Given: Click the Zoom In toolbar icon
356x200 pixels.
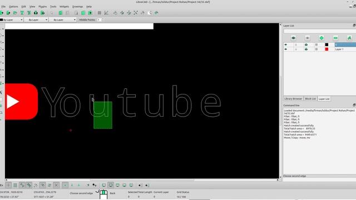Looking at the screenshot, I should coord(122,13).
